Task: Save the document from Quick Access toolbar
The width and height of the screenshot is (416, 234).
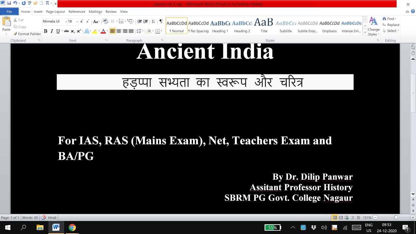Action: click(9, 3)
